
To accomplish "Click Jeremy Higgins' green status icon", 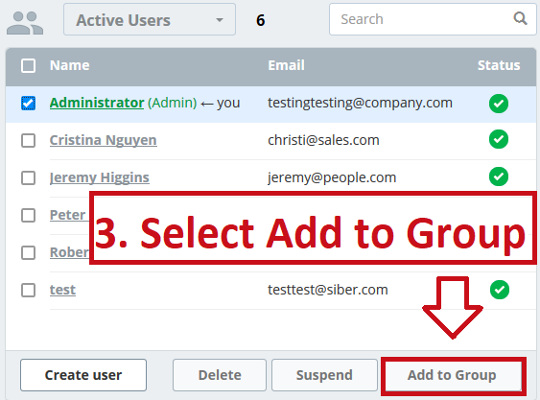I will point(499,176).
